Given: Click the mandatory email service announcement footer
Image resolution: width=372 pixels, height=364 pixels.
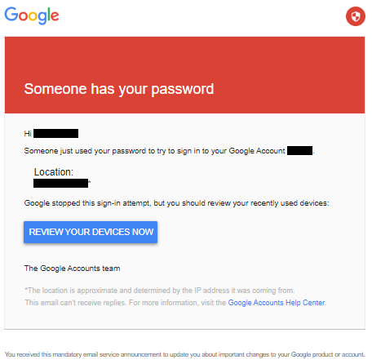Looking at the screenshot, I should [x=184, y=354].
